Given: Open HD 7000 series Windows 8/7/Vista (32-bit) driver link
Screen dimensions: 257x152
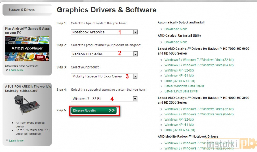Looking at the screenshot, I should (x=199, y=60).
